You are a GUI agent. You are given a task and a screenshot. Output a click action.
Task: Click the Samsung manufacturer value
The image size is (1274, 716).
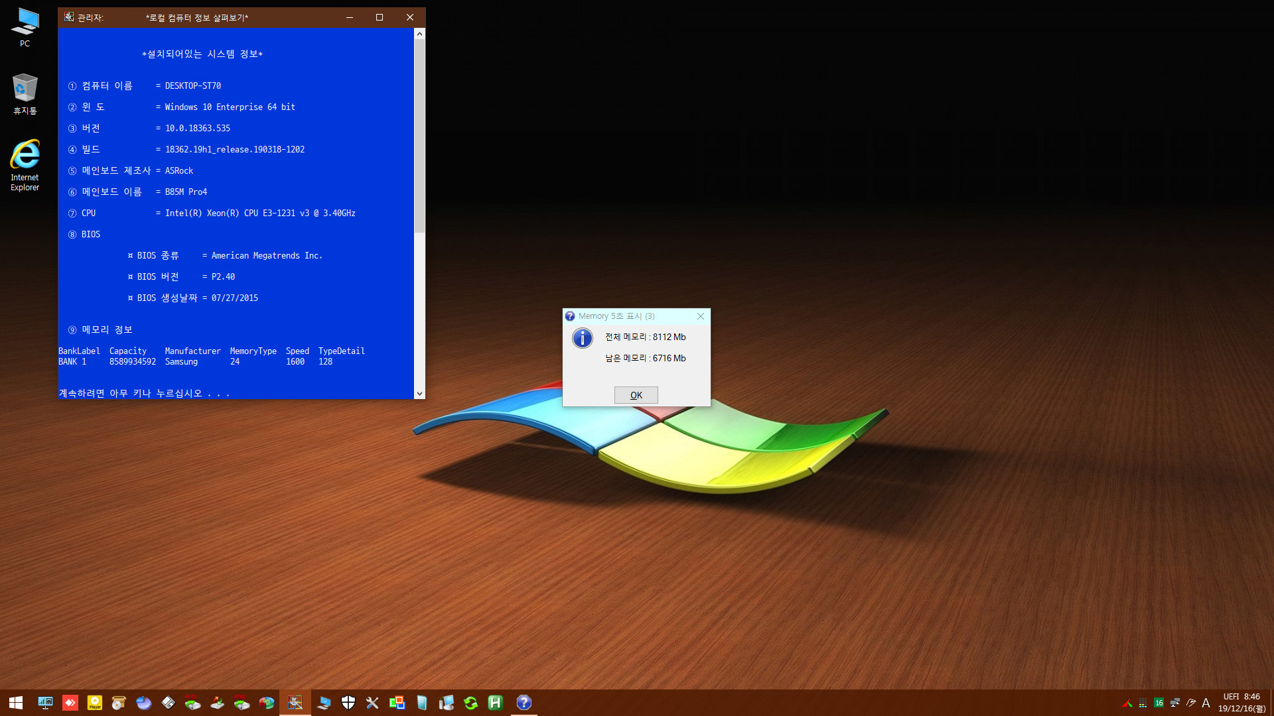tap(181, 362)
